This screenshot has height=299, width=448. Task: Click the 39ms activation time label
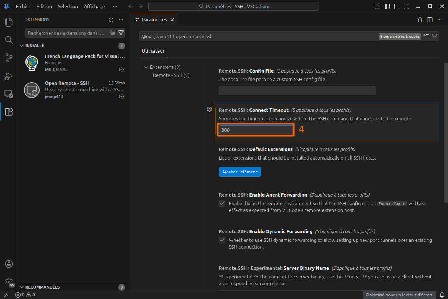coord(116,83)
